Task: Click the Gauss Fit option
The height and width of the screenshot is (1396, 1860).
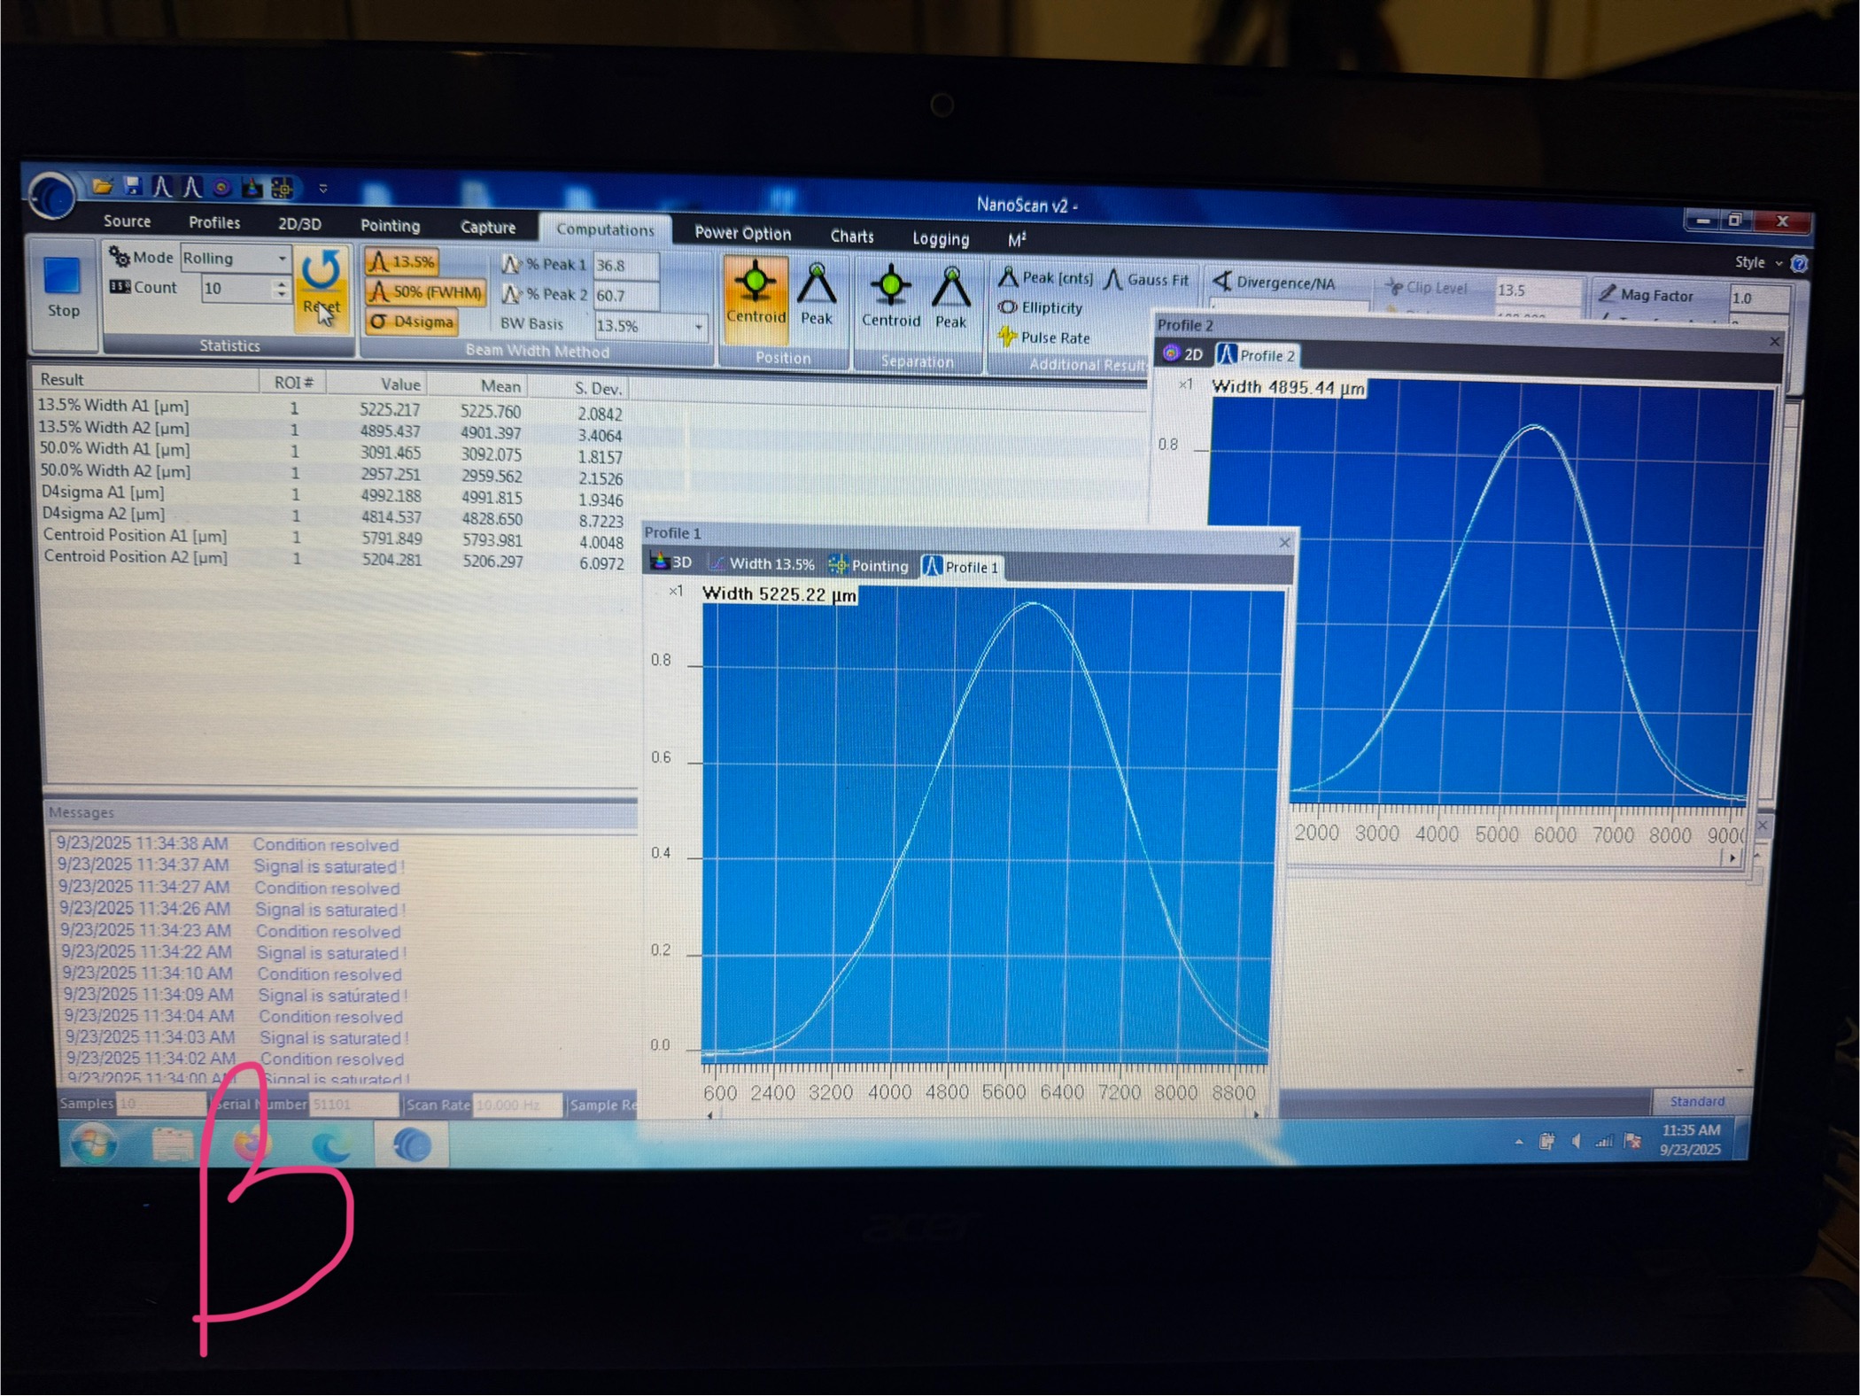Action: click(x=1147, y=280)
